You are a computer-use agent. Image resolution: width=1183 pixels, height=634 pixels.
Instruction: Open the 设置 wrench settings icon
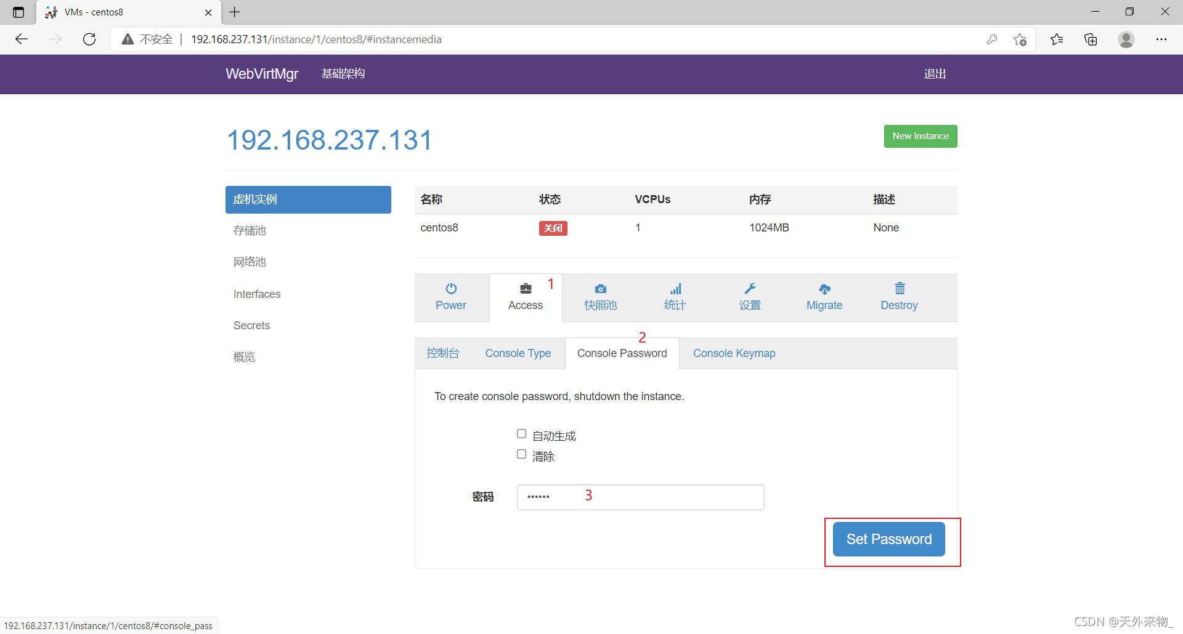point(750,289)
